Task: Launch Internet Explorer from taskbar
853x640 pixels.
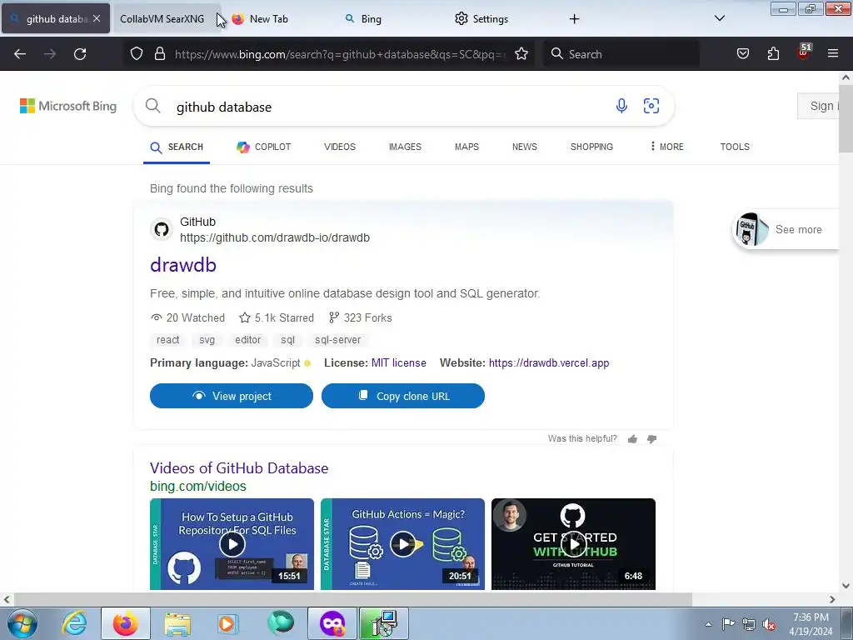Action: 73,623
